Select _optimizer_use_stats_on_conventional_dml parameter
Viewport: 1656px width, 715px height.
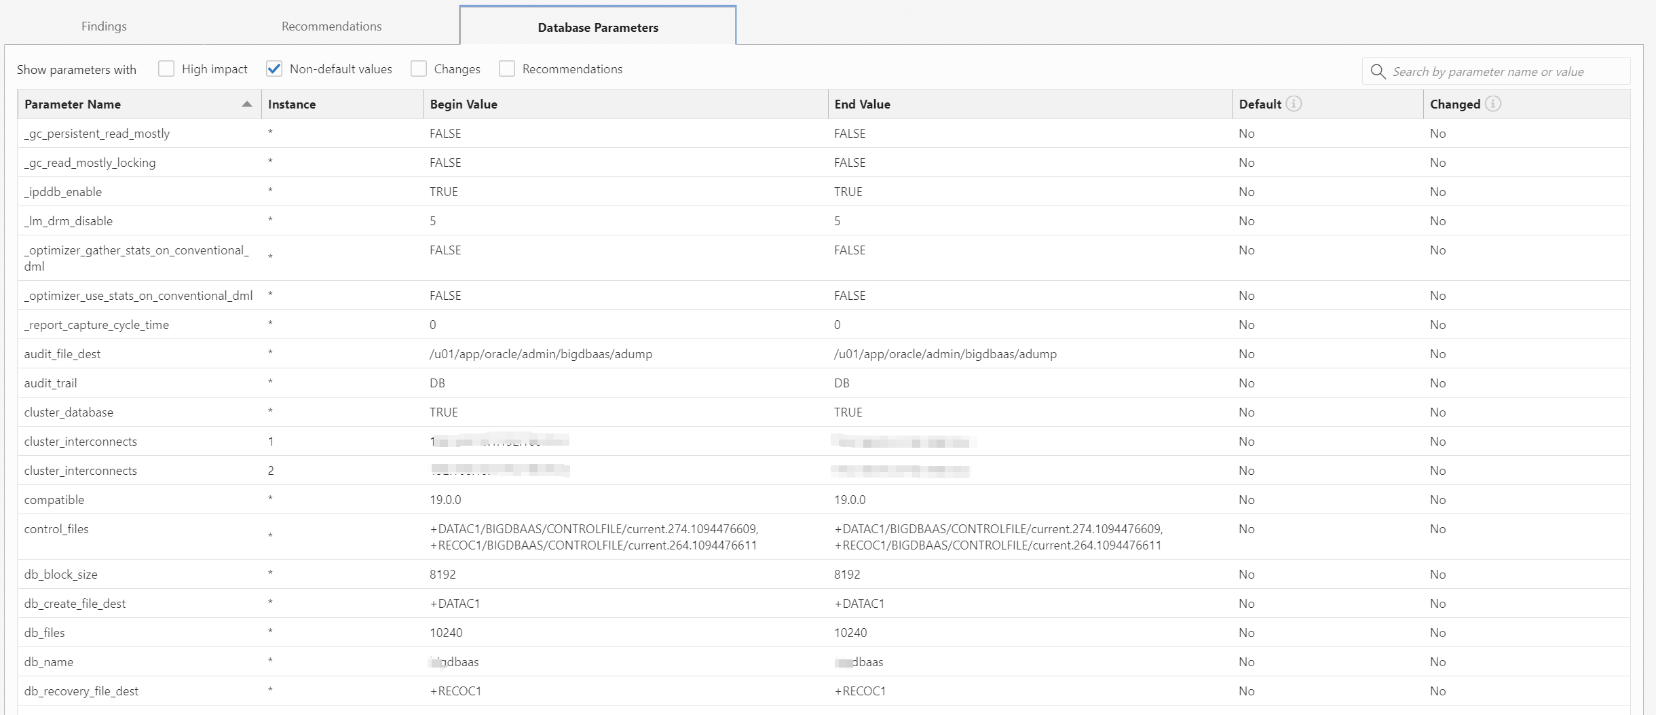(138, 296)
